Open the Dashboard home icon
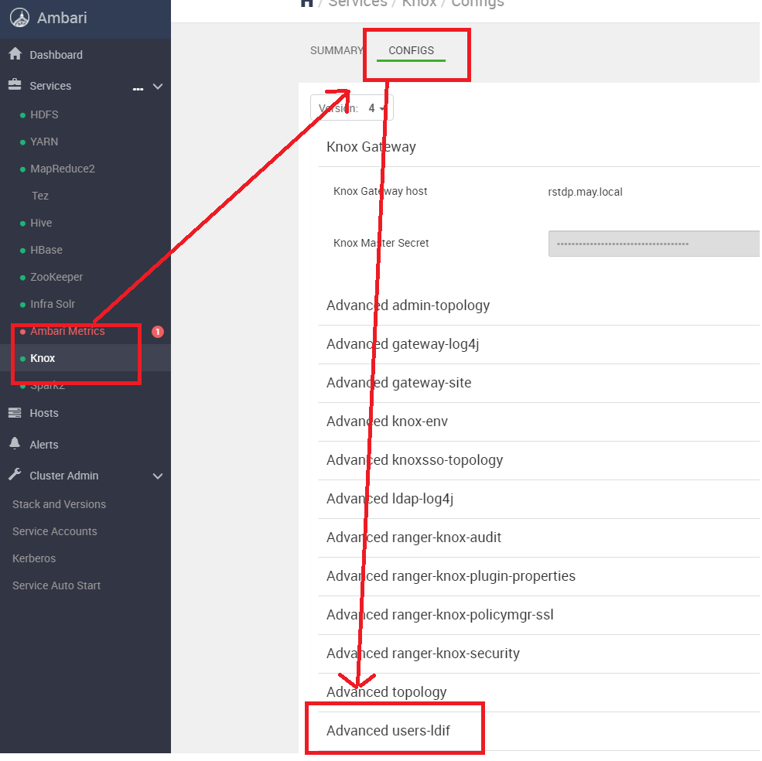Image resolution: width=762 pixels, height=761 pixels. [x=15, y=54]
